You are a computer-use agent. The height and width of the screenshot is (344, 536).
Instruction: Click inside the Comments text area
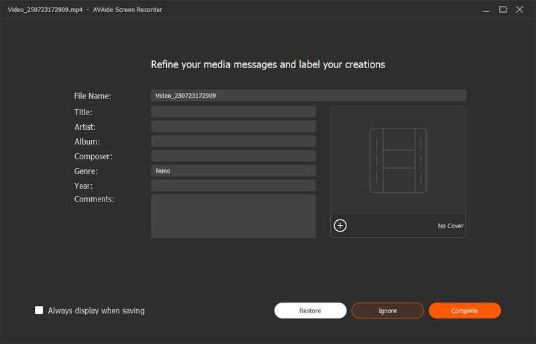pyautogui.click(x=233, y=216)
